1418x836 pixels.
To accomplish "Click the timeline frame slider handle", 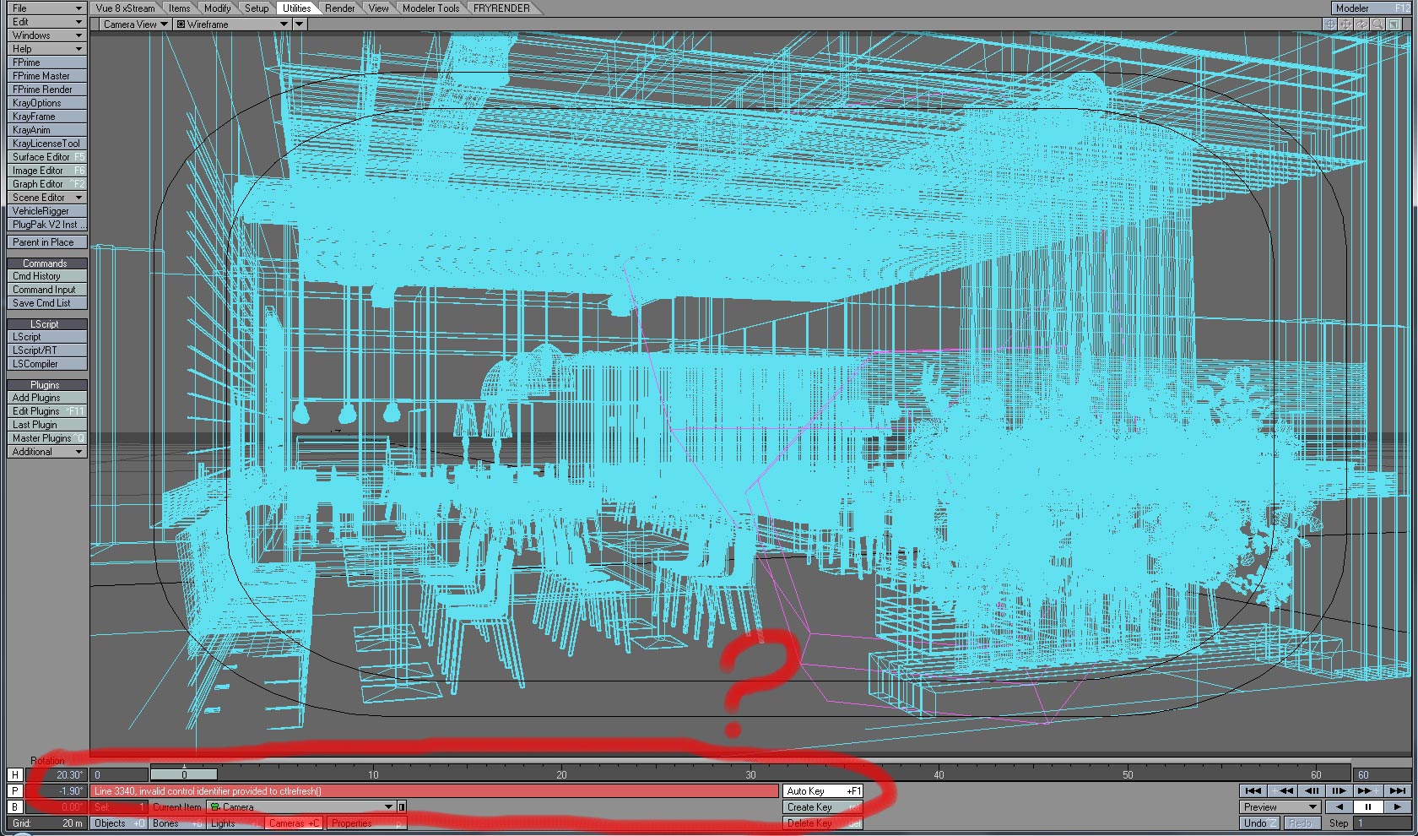I will tap(184, 774).
